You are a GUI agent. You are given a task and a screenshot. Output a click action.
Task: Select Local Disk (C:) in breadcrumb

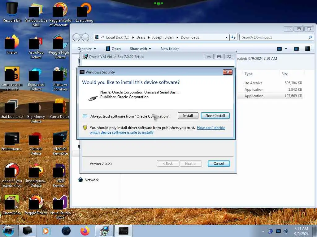coord(118,37)
